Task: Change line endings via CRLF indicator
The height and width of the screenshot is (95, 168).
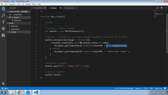Action: [151, 88]
